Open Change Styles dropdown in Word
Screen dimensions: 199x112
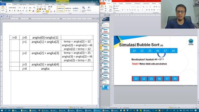(84, 9)
